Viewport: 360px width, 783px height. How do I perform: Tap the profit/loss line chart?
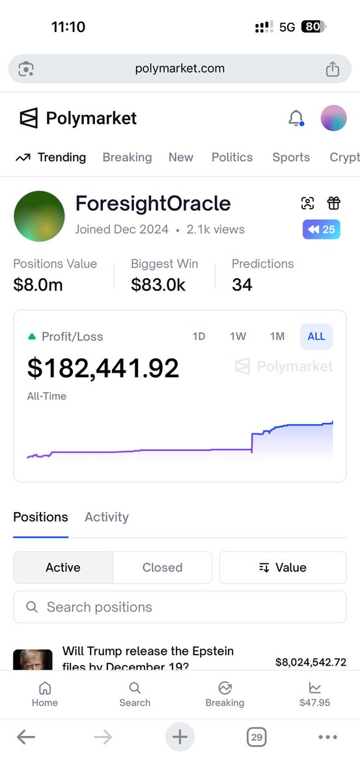[x=180, y=440]
